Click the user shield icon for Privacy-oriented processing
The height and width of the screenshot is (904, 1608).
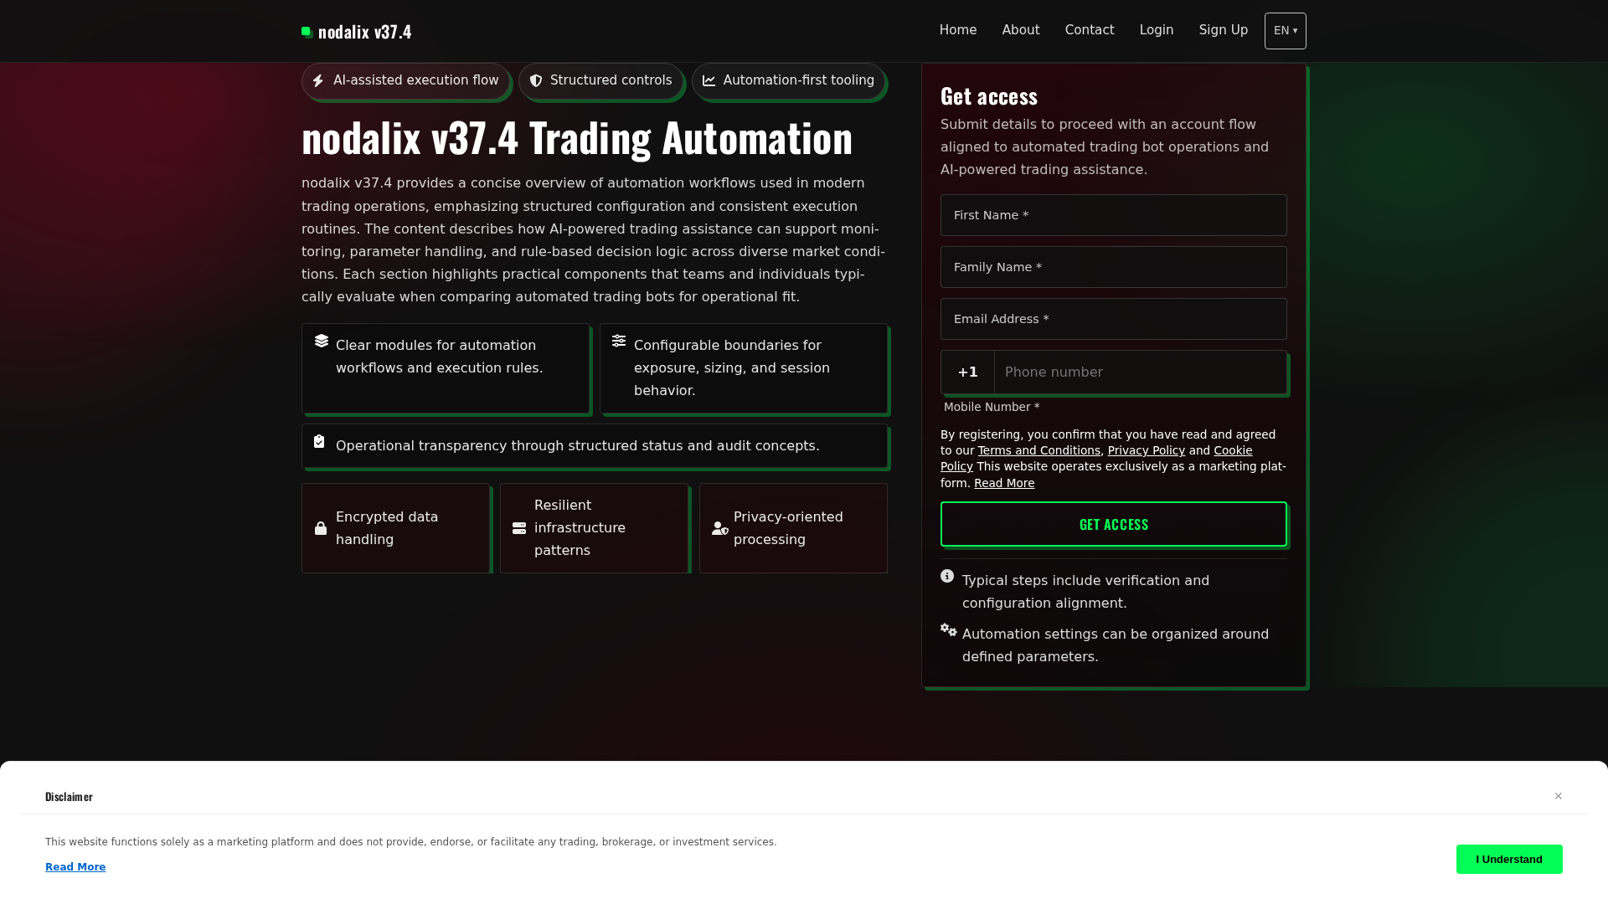click(720, 528)
